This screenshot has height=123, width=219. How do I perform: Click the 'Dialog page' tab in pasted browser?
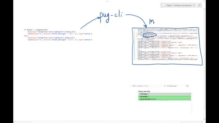tap(178, 86)
